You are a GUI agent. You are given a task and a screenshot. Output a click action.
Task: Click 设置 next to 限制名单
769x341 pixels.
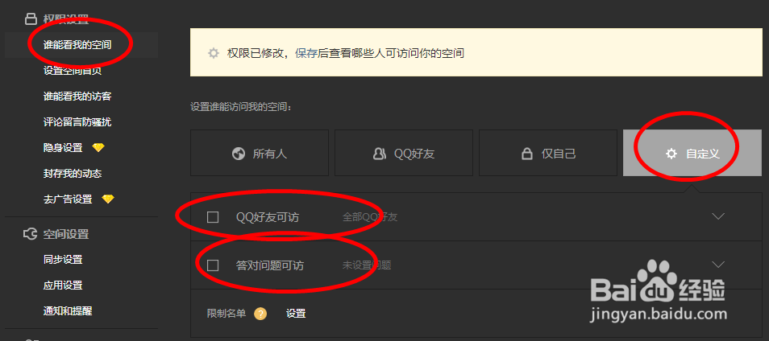tap(296, 313)
